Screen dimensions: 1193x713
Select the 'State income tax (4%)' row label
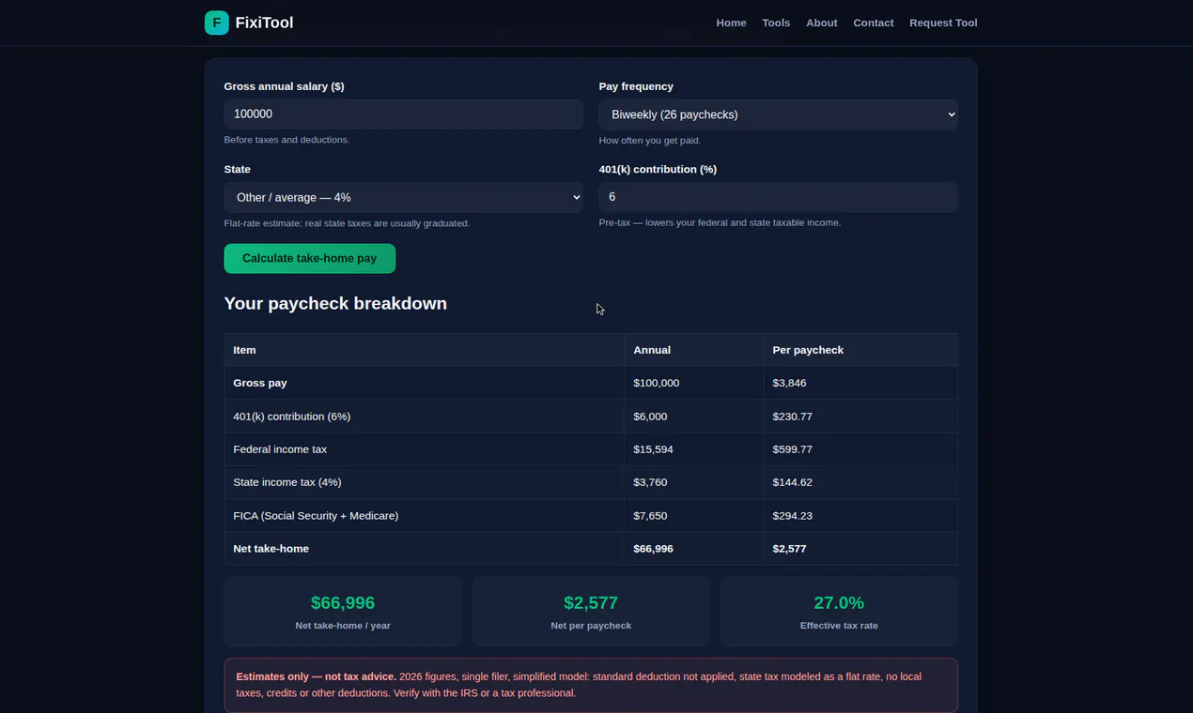click(287, 482)
